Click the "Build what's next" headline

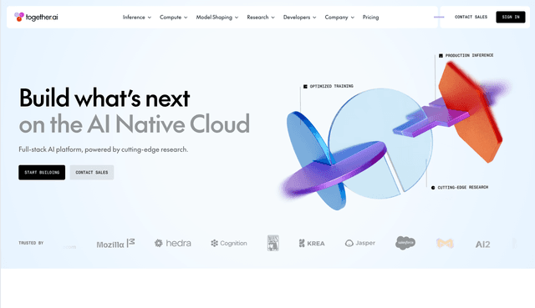(x=104, y=98)
